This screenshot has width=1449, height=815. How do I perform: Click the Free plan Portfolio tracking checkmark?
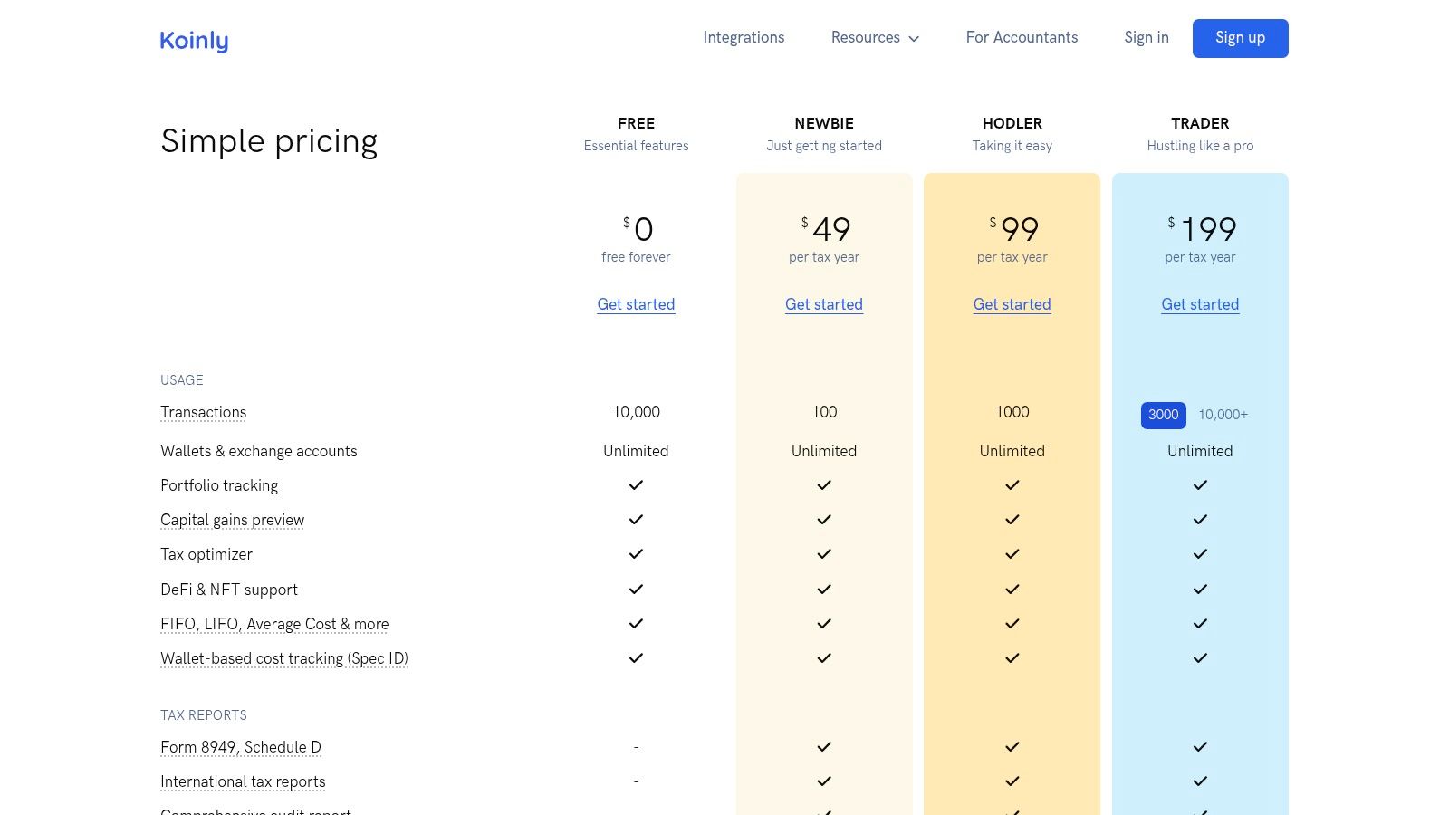coord(636,485)
